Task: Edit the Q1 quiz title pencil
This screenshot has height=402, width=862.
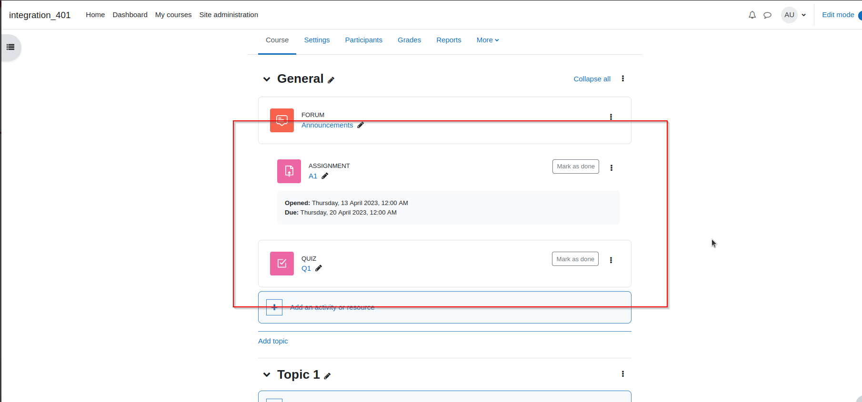Action: tap(319, 268)
